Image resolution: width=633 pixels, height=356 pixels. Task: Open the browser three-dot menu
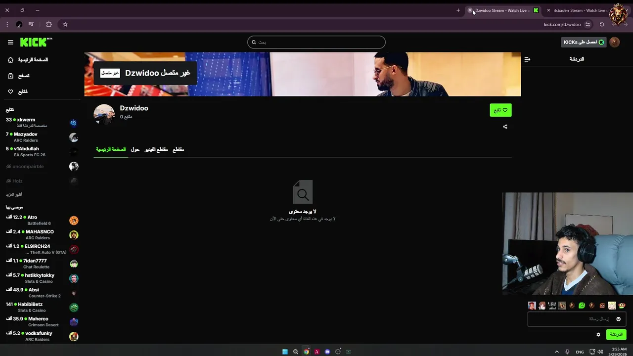coord(7,24)
